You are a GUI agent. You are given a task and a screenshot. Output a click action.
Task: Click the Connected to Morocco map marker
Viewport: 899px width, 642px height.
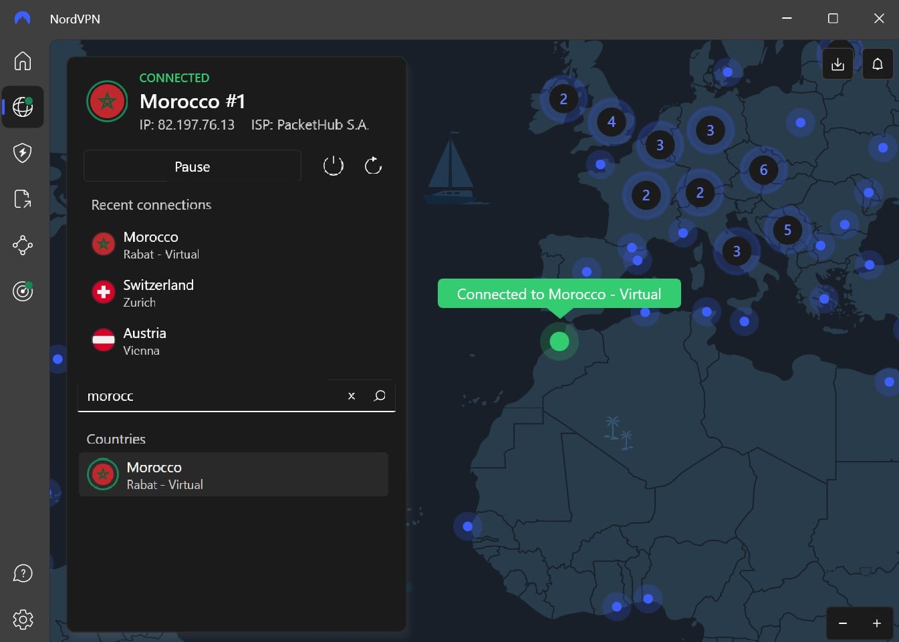[x=559, y=341]
